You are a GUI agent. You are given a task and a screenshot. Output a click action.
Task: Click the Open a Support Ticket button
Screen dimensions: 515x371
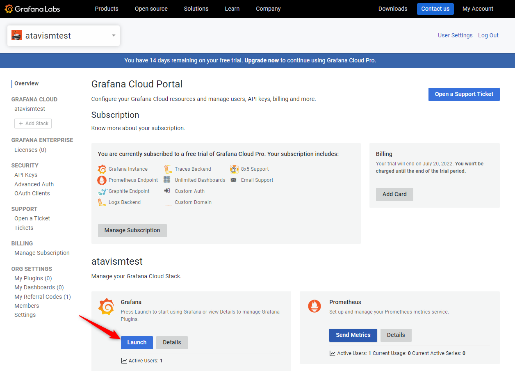[x=464, y=94]
